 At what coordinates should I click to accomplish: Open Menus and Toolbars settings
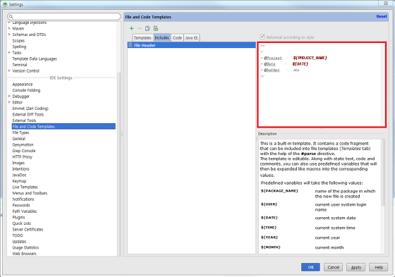pos(30,193)
